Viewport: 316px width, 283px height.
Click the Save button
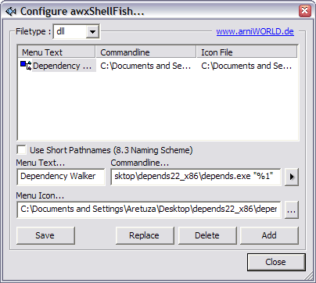[x=45, y=235]
